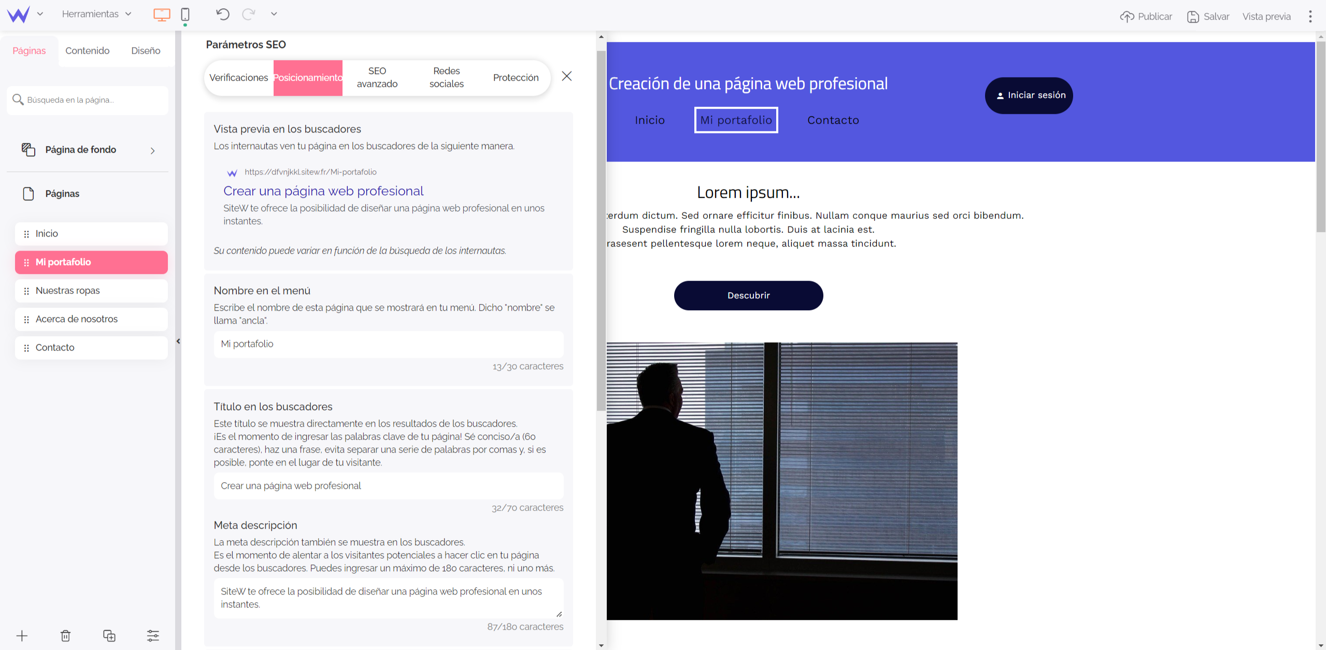1326x650 pixels.
Task: Click the meta description resize handle
Action: 559,614
